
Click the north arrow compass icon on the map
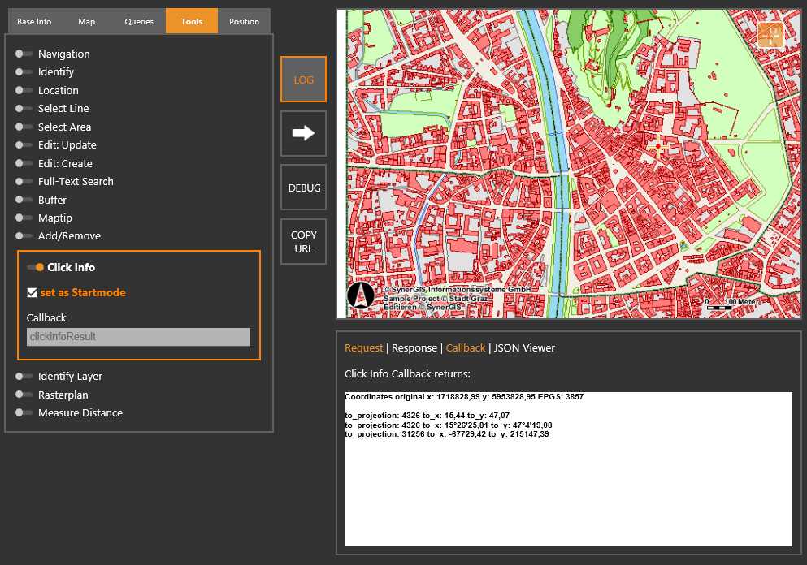coord(361,295)
